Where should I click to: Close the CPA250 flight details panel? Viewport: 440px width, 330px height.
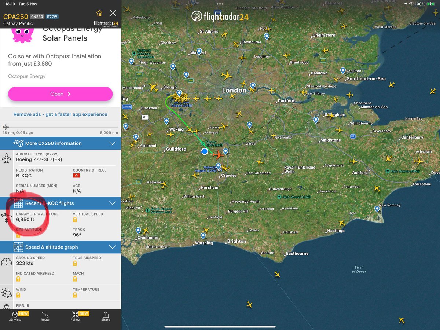(113, 13)
